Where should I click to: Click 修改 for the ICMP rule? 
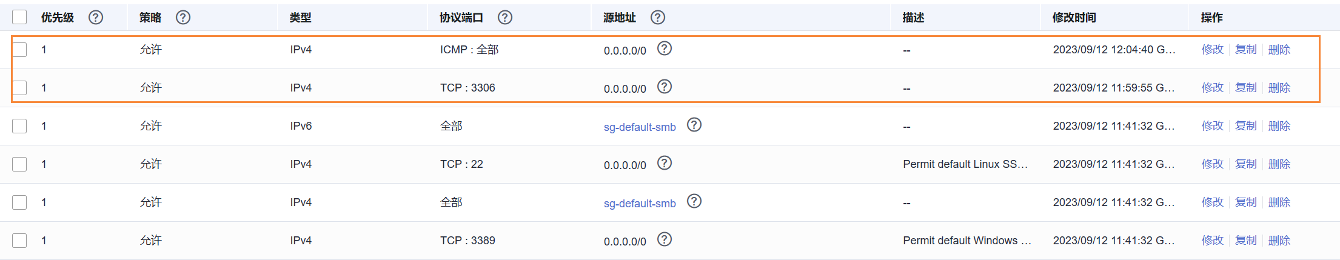[1213, 50]
